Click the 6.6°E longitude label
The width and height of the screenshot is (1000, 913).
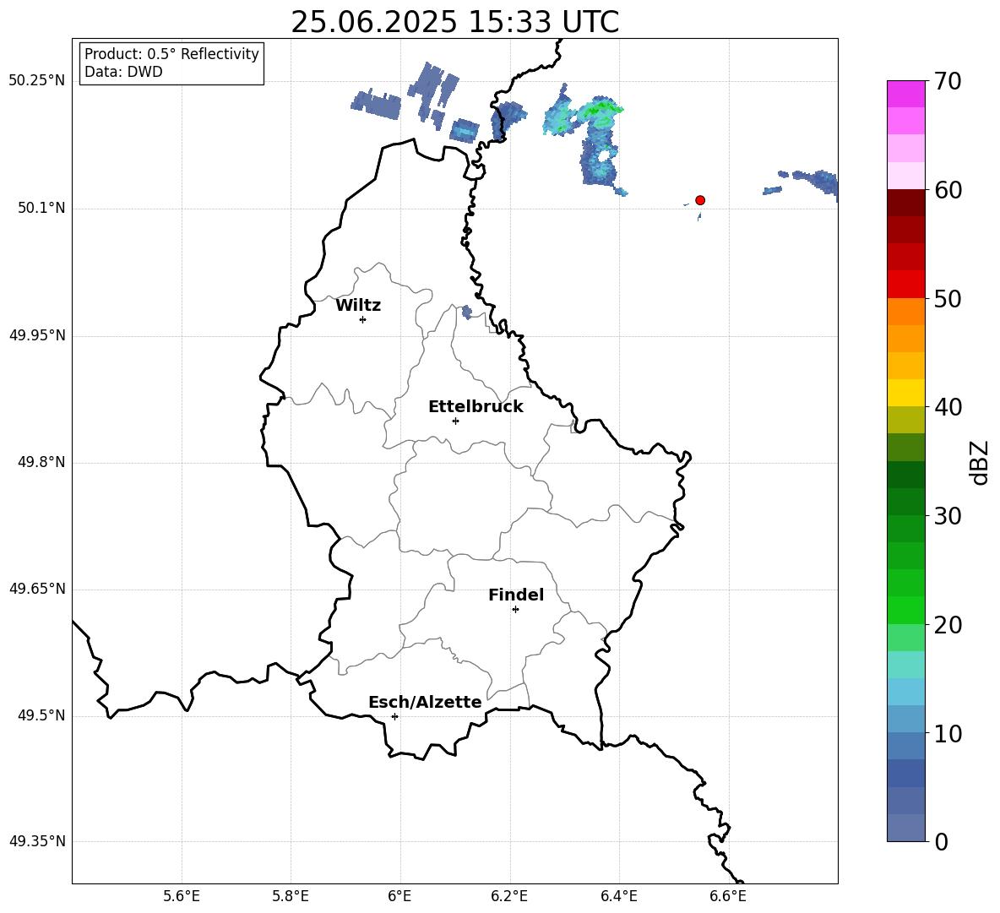[x=728, y=896]
